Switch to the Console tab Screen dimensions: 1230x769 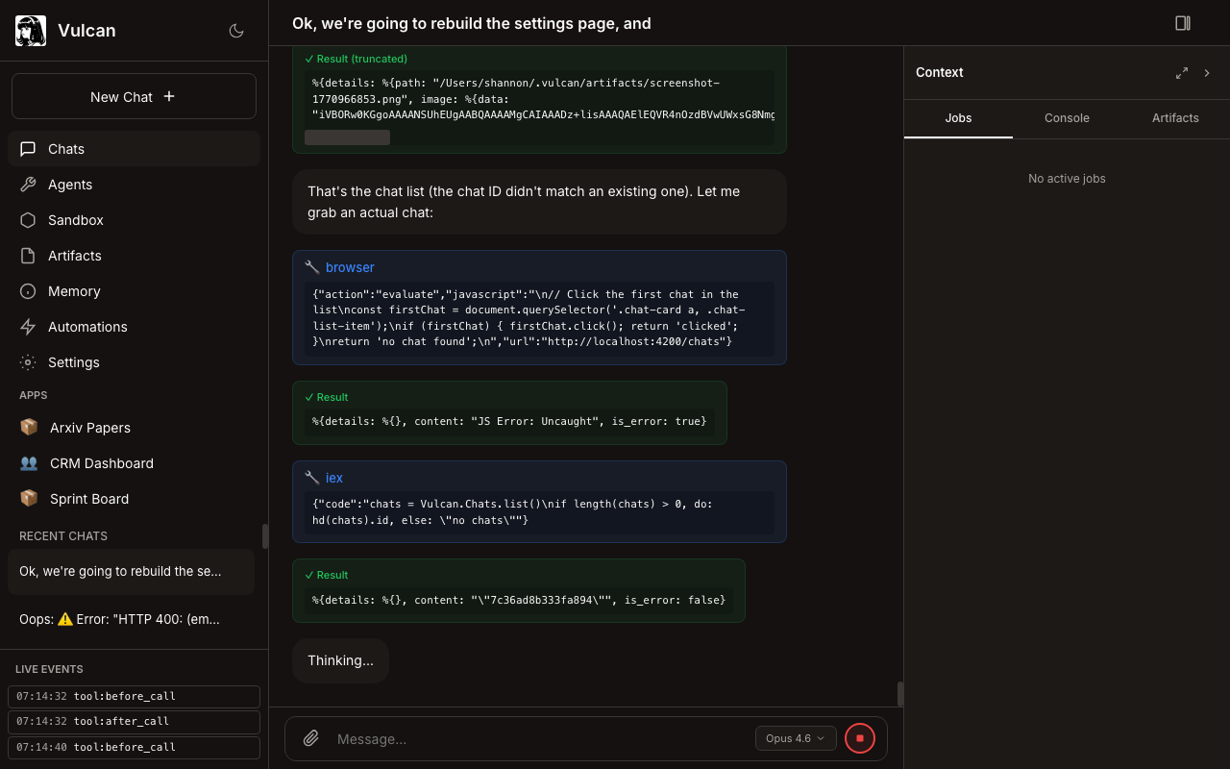pyautogui.click(x=1067, y=118)
